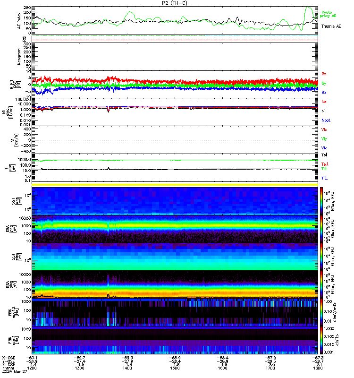Click the "1200" time tick label
Screen dimensions: 354x378
click(x=32, y=368)
